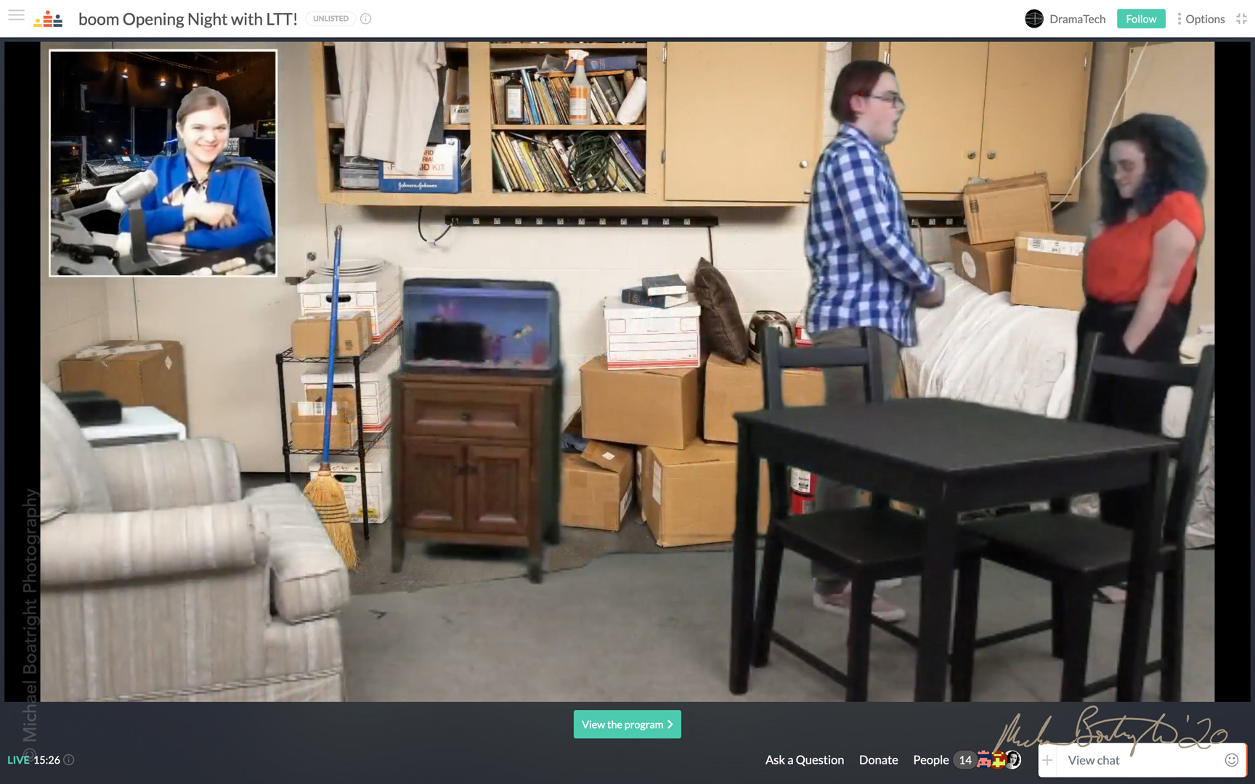1255x784 pixels.
Task: Click the LIVE status indicator
Action: coord(18,760)
